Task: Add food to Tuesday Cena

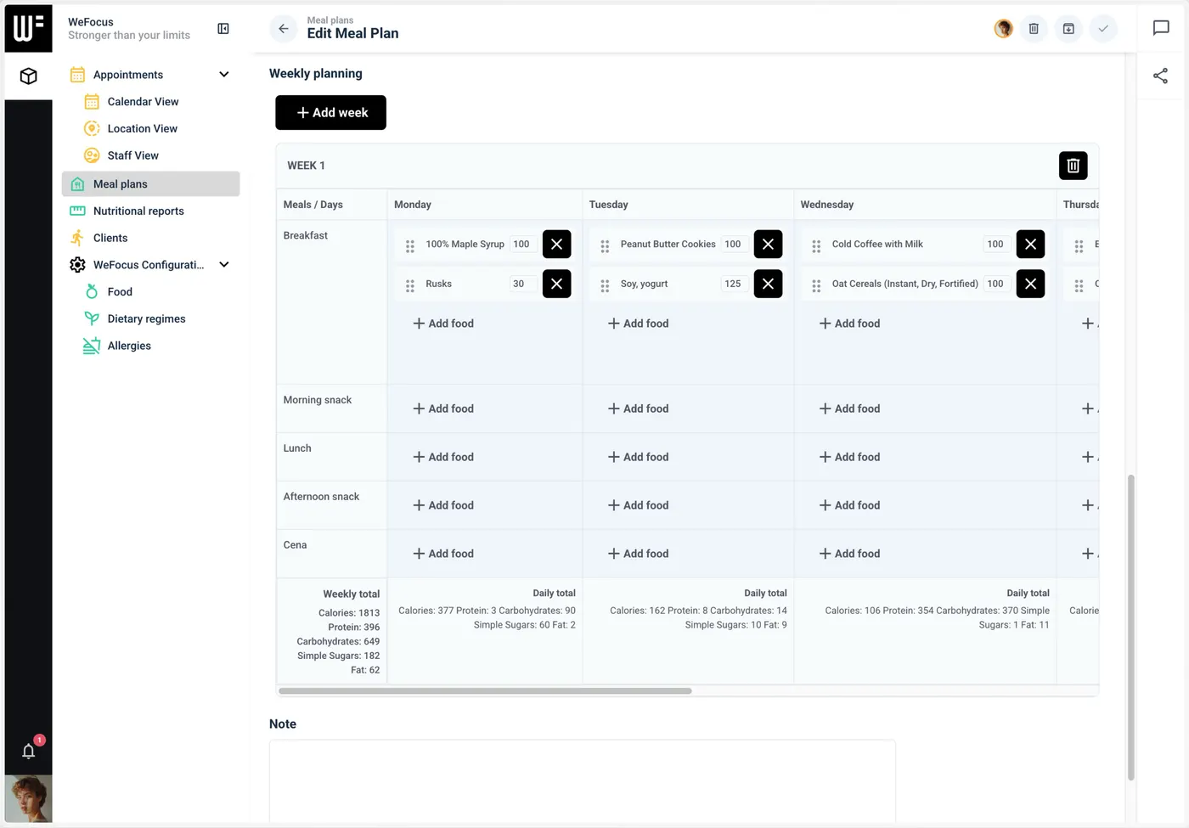Action: (638, 554)
